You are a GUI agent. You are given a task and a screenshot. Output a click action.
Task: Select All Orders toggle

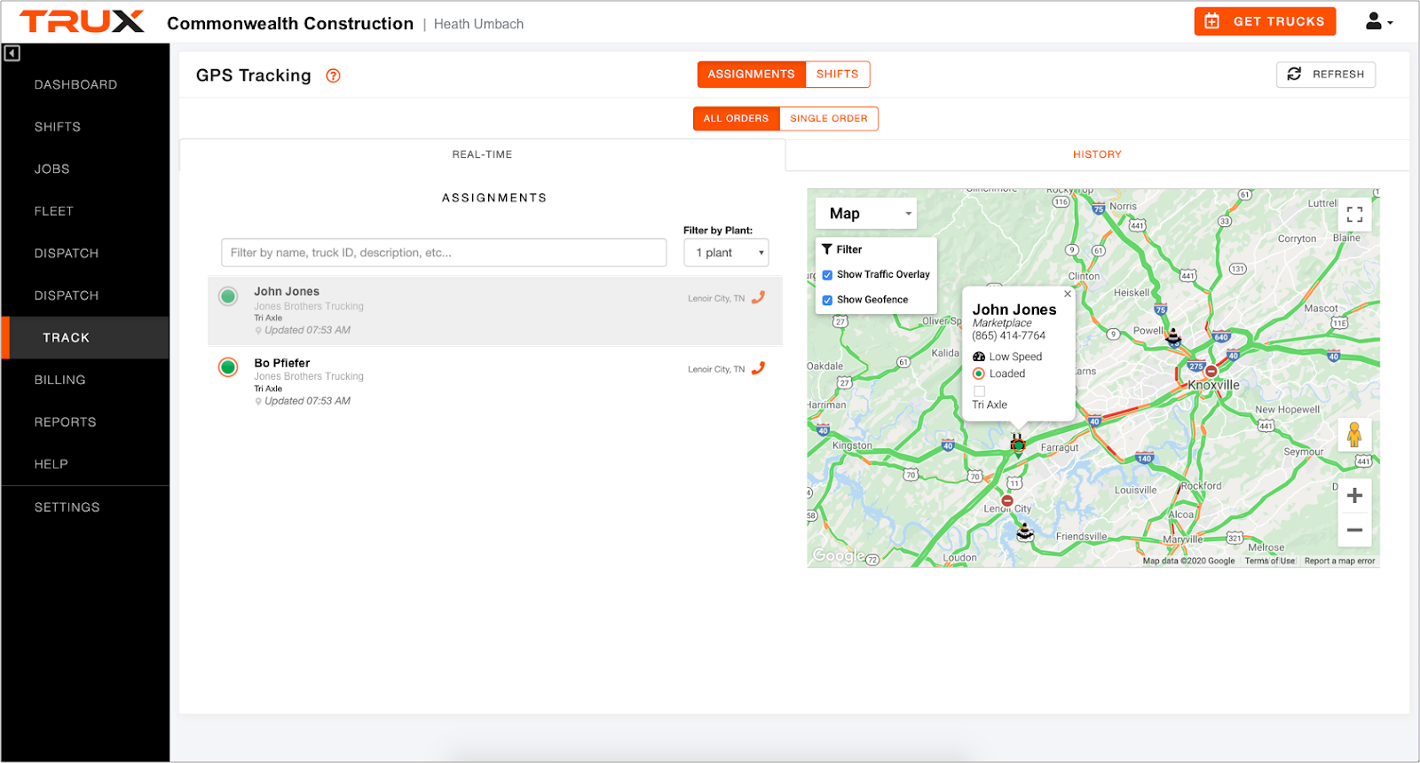(x=736, y=119)
